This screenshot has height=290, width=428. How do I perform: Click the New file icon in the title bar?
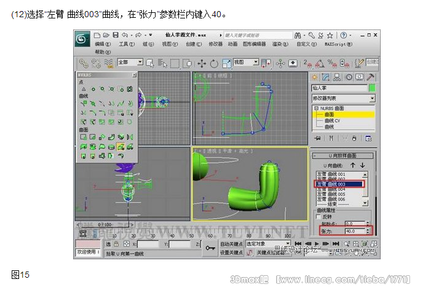[x=97, y=35]
